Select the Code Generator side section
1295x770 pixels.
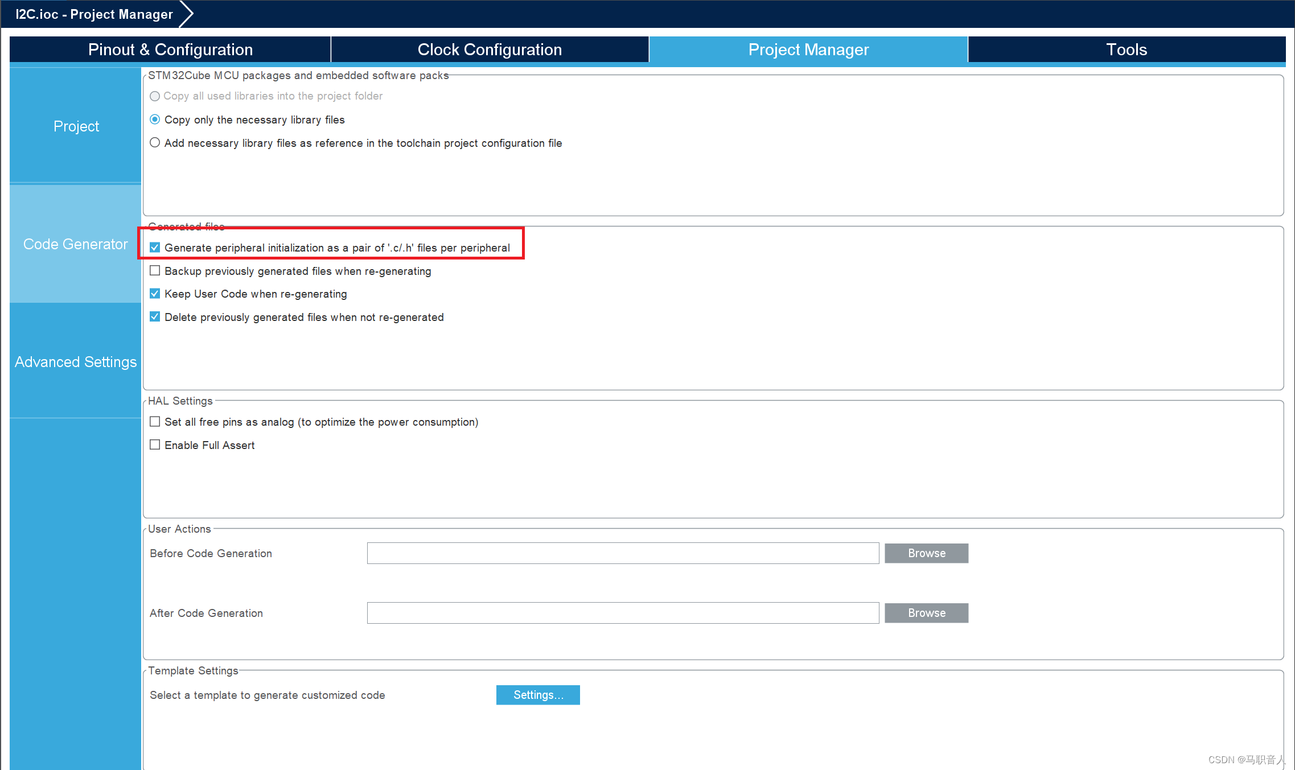76,244
